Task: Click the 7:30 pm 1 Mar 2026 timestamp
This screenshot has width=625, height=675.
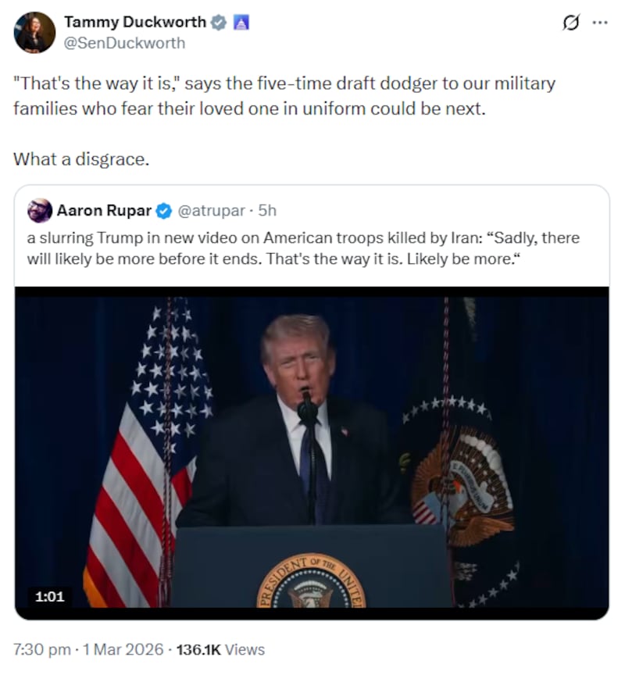Action: (86, 649)
